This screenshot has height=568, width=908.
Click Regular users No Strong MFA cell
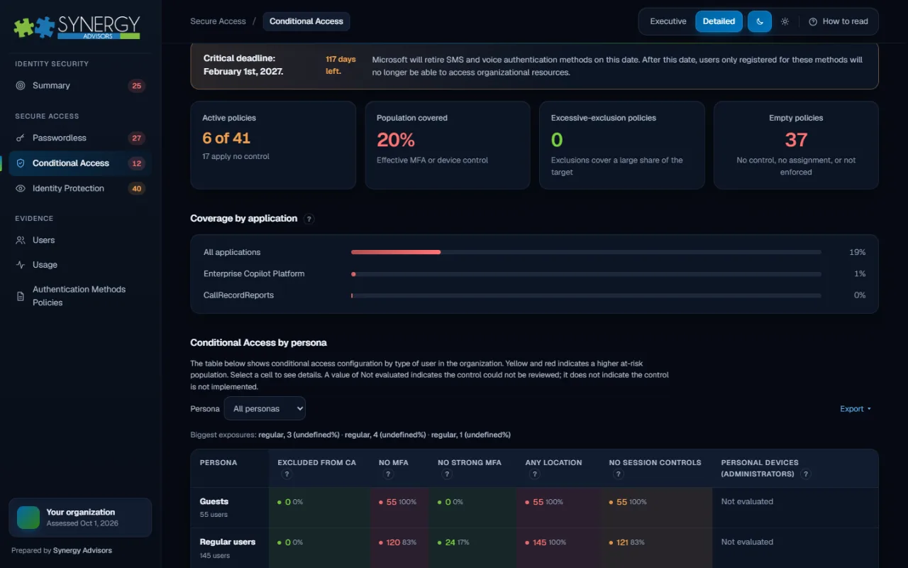472,547
